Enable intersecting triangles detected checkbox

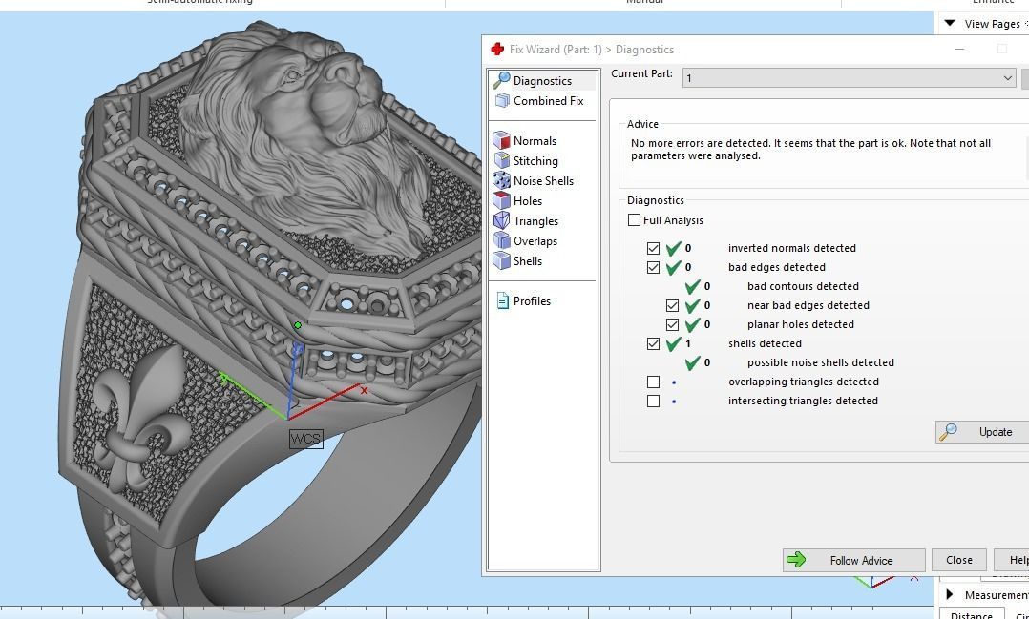click(x=653, y=401)
